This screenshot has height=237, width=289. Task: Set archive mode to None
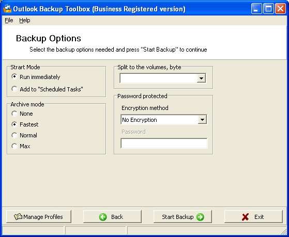pyautogui.click(x=14, y=114)
